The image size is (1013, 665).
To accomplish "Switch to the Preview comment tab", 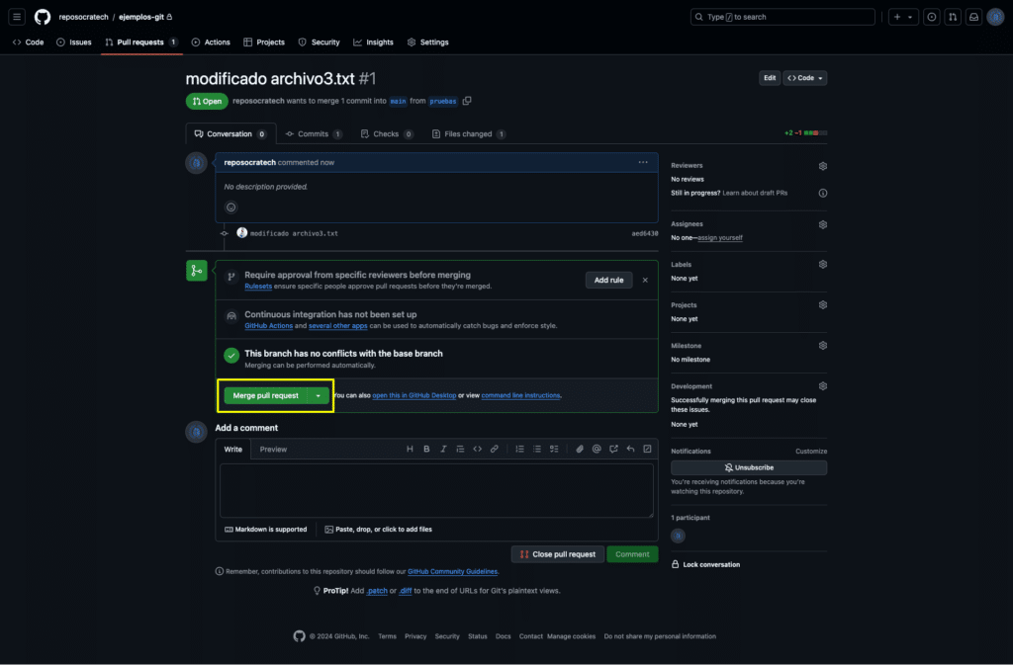I will (273, 449).
